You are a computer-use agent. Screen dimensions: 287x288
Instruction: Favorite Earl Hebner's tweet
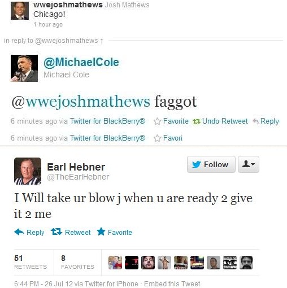tap(115, 232)
